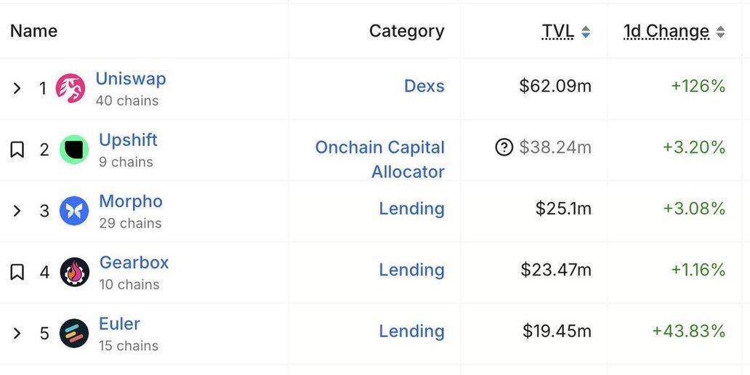Open the Upshift protocol link
750x375 pixels.
coord(128,140)
